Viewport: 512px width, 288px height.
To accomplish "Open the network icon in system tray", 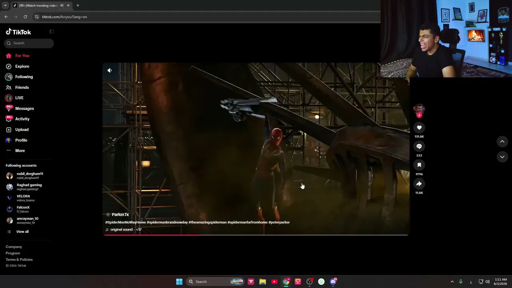I will [481, 282].
